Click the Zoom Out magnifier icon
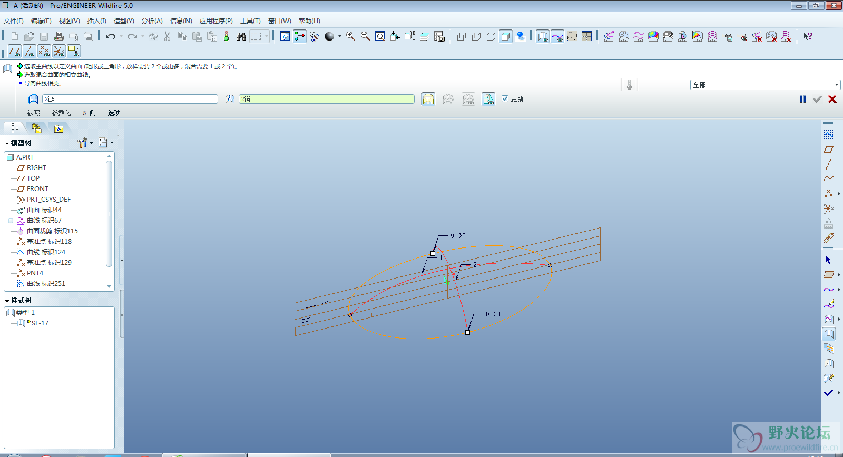Screen dimensions: 843x457 point(365,36)
